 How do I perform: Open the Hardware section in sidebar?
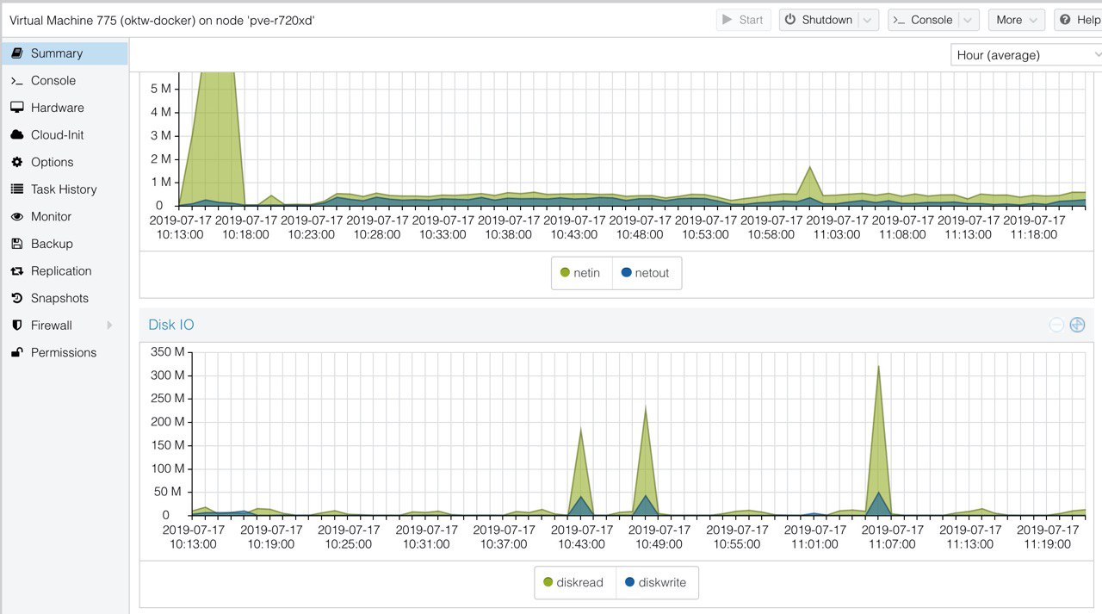click(x=65, y=108)
